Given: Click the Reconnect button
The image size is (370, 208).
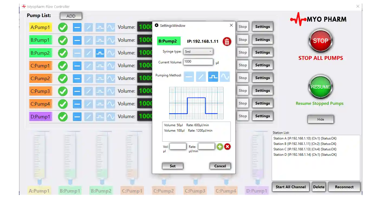Looking at the screenshot, I should 344,187.
